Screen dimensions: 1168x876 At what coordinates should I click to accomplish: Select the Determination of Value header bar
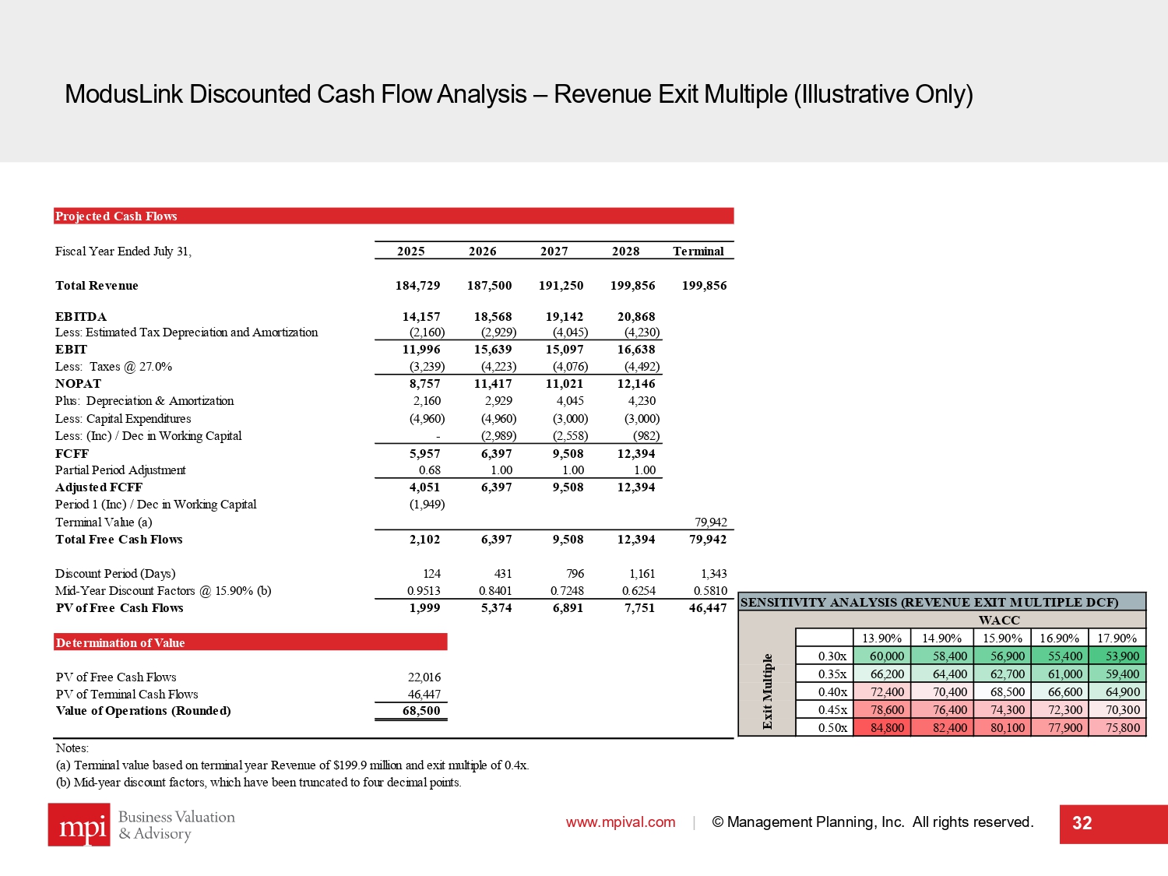pyautogui.click(x=250, y=642)
